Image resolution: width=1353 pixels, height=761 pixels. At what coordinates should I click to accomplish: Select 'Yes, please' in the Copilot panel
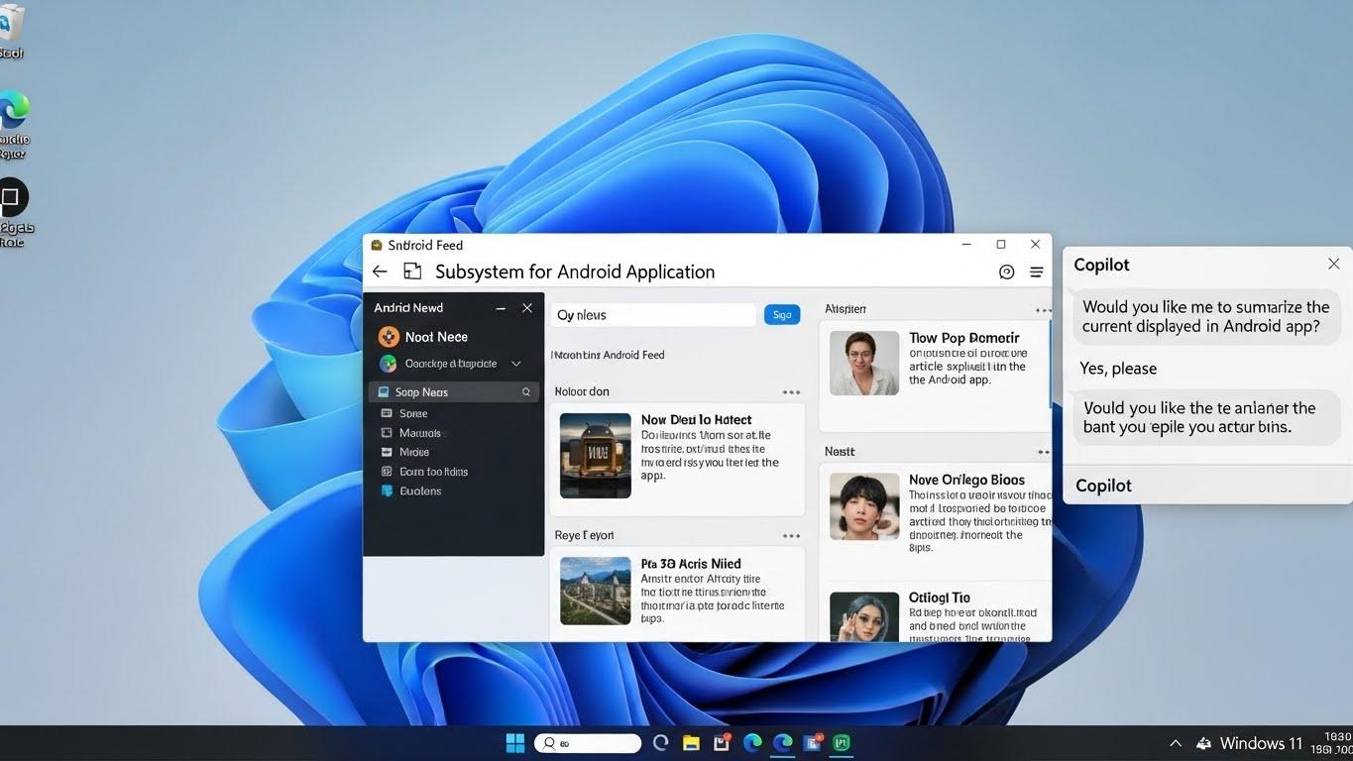[1117, 368]
